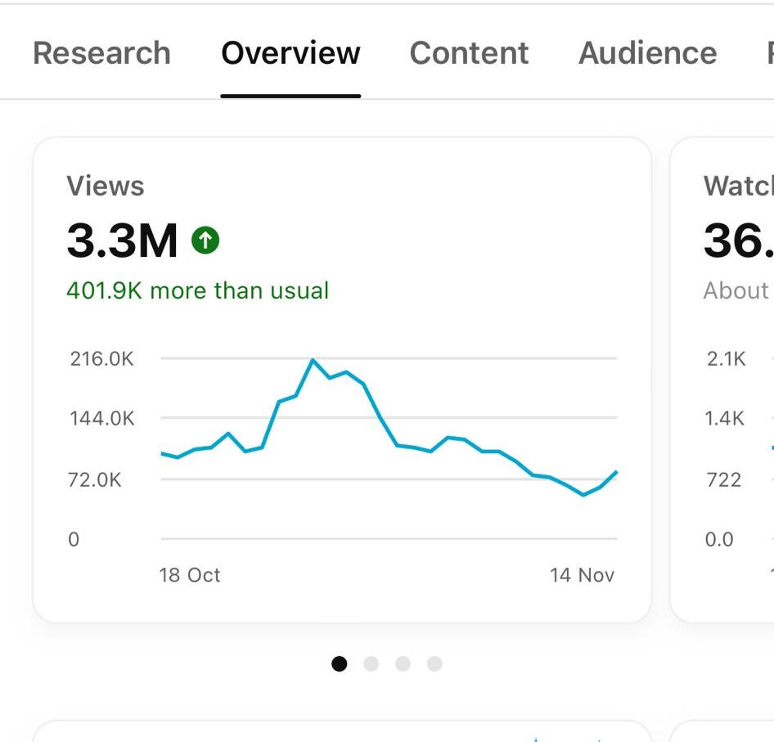
Task: Click the 1.4K label on Watch card
Action: point(725,419)
